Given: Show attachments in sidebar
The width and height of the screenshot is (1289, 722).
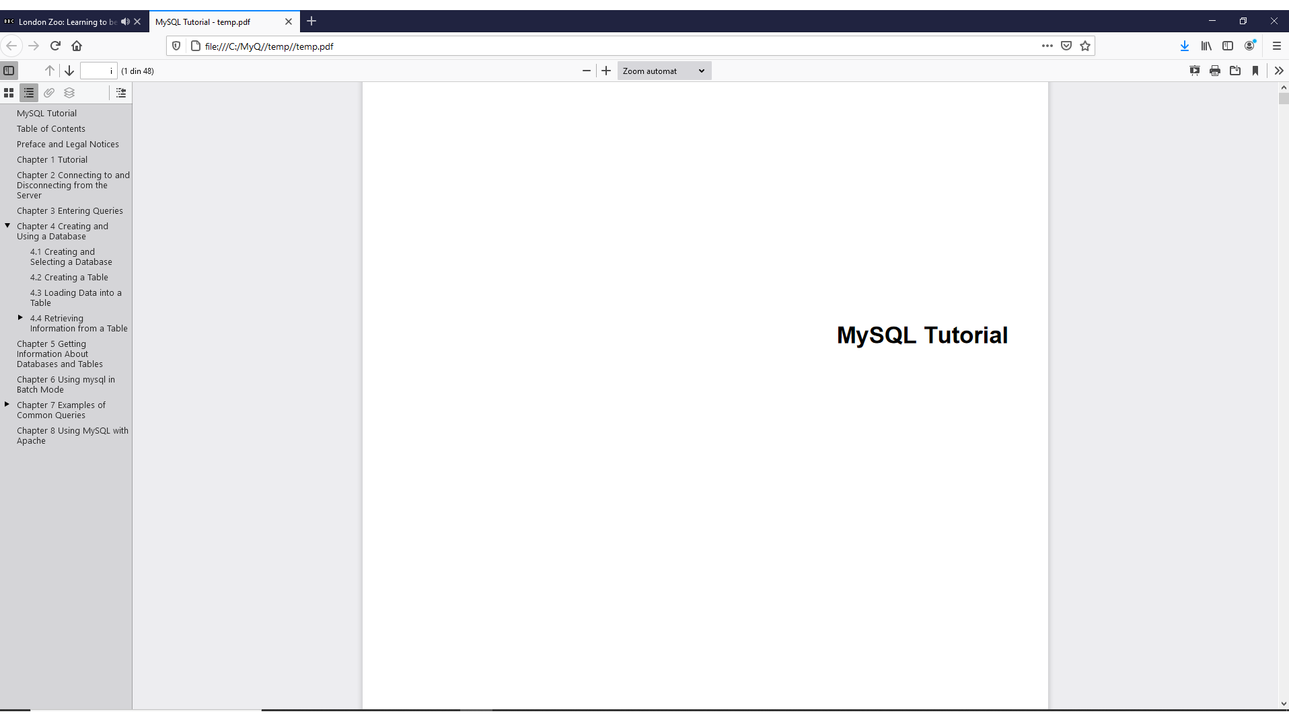Looking at the screenshot, I should tap(49, 93).
